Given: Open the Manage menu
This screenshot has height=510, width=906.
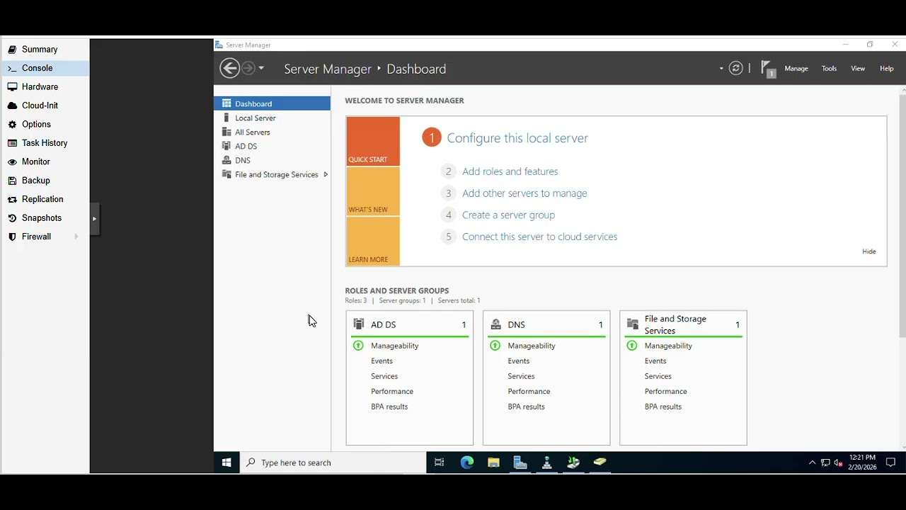Looking at the screenshot, I should coord(796,69).
